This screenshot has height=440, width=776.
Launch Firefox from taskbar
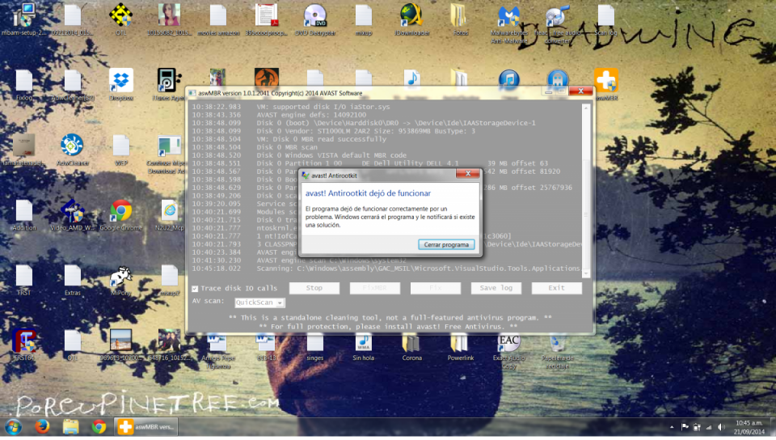coord(42,426)
